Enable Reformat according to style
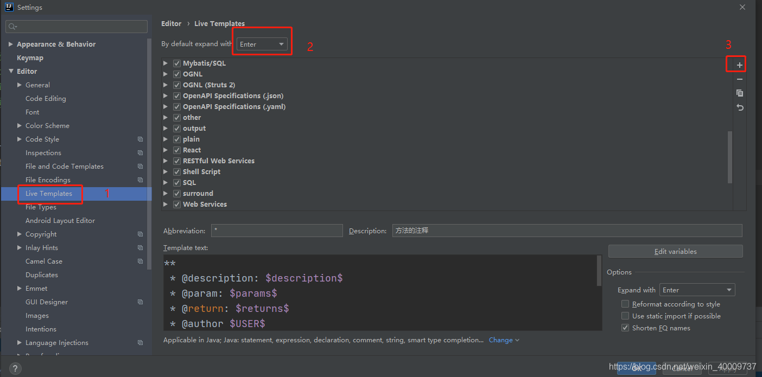Image resolution: width=762 pixels, height=377 pixels. (625, 304)
